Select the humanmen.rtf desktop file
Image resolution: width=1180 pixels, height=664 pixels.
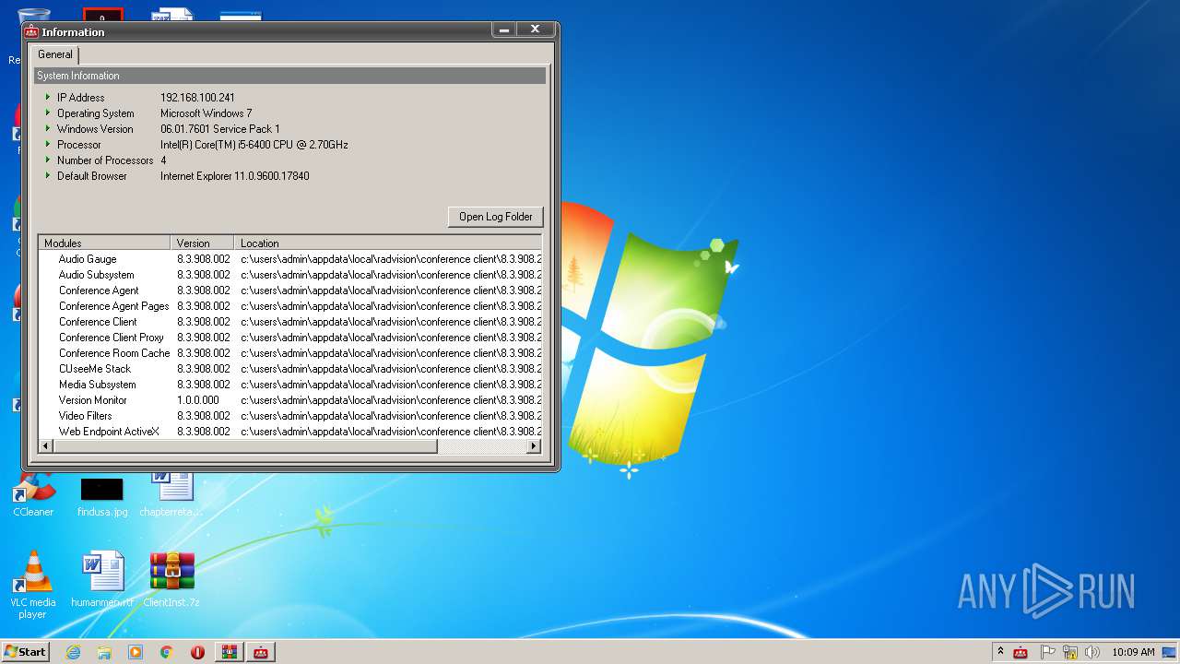tap(102, 579)
